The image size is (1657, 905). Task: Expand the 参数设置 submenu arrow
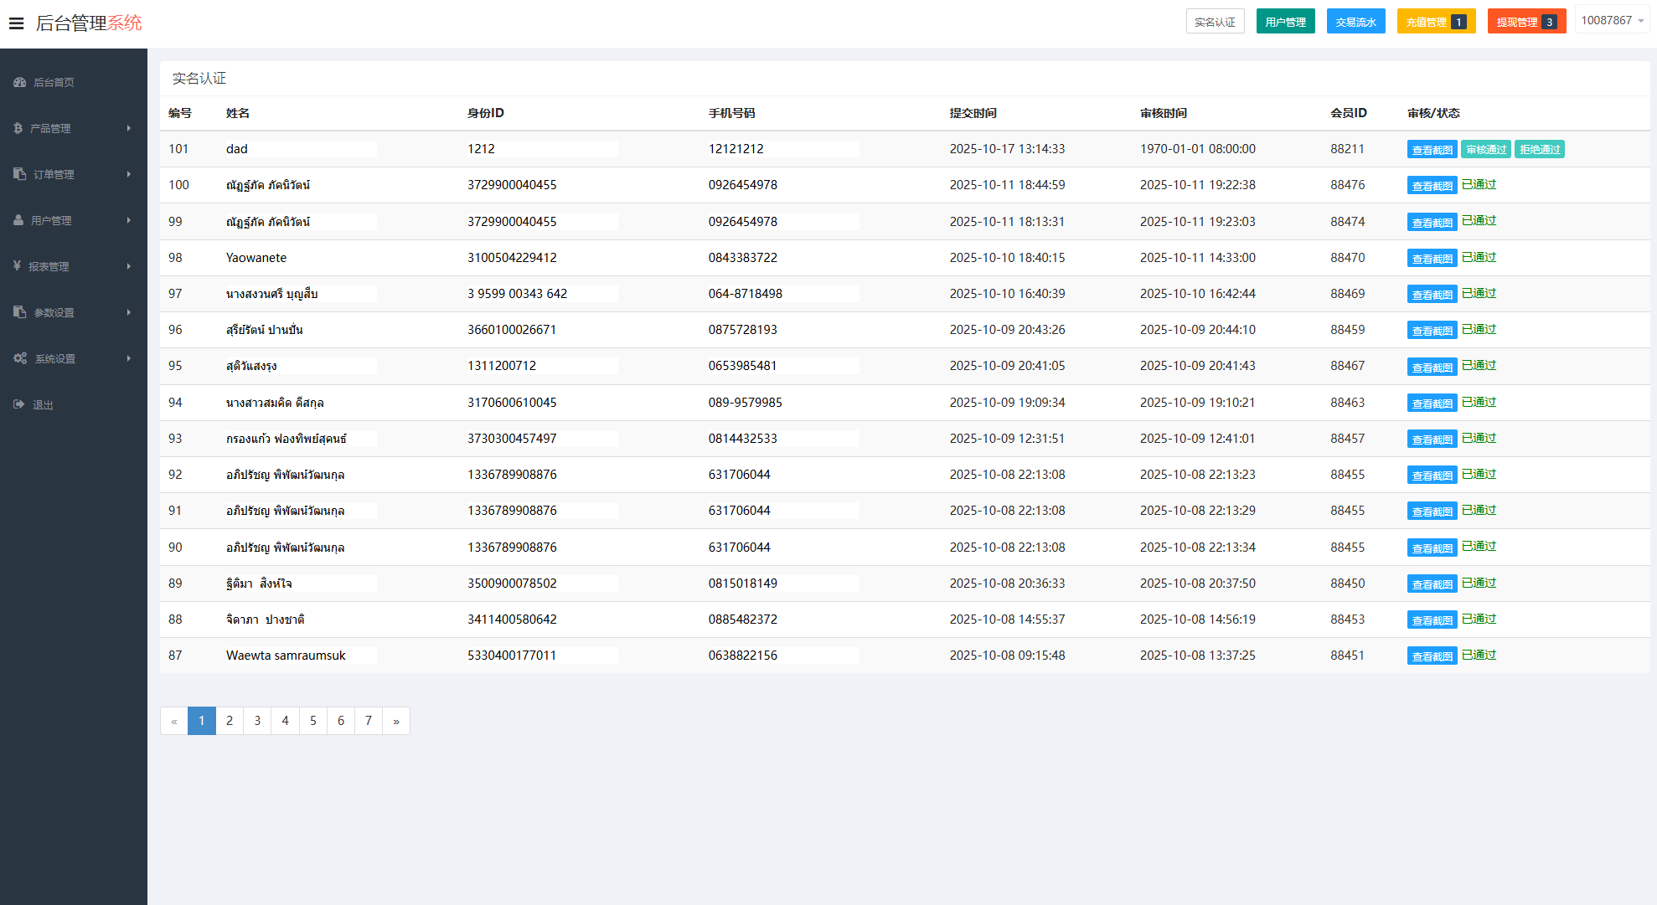128,312
